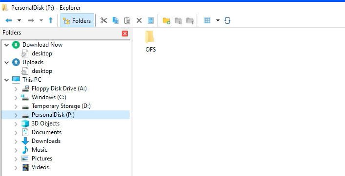Select PersonalDisk (P:) in tree
This screenshot has width=345, height=176.
click(53, 115)
